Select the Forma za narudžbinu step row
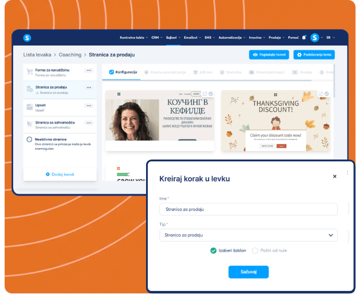Screen dimensions: 358x295 pos(60,73)
